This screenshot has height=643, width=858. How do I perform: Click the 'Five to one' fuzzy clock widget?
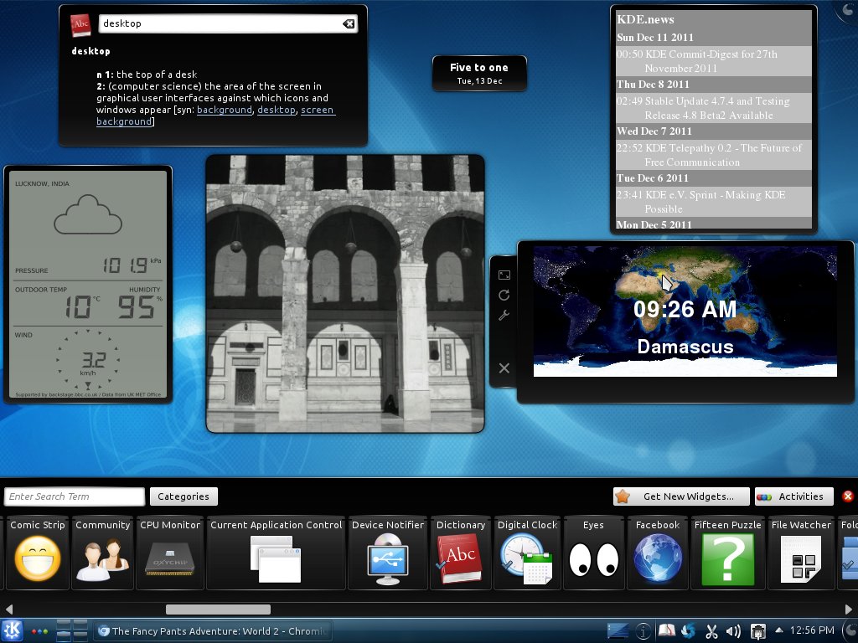click(x=479, y=74)
